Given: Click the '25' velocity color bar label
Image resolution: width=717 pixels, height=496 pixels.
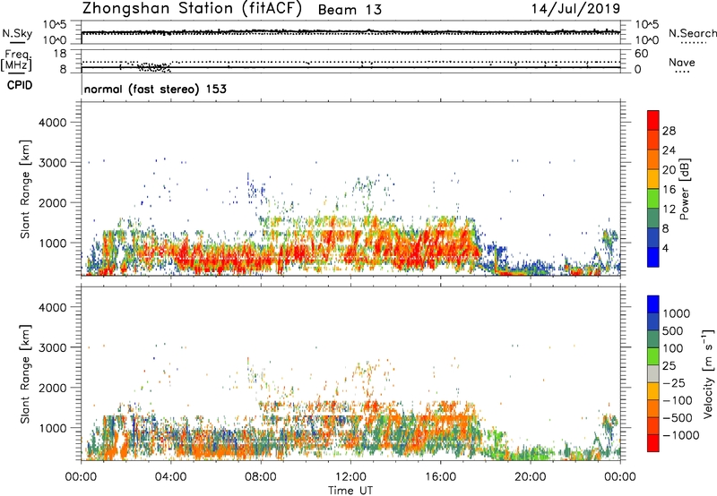Looking at the screenshot, I should [669, 365].
